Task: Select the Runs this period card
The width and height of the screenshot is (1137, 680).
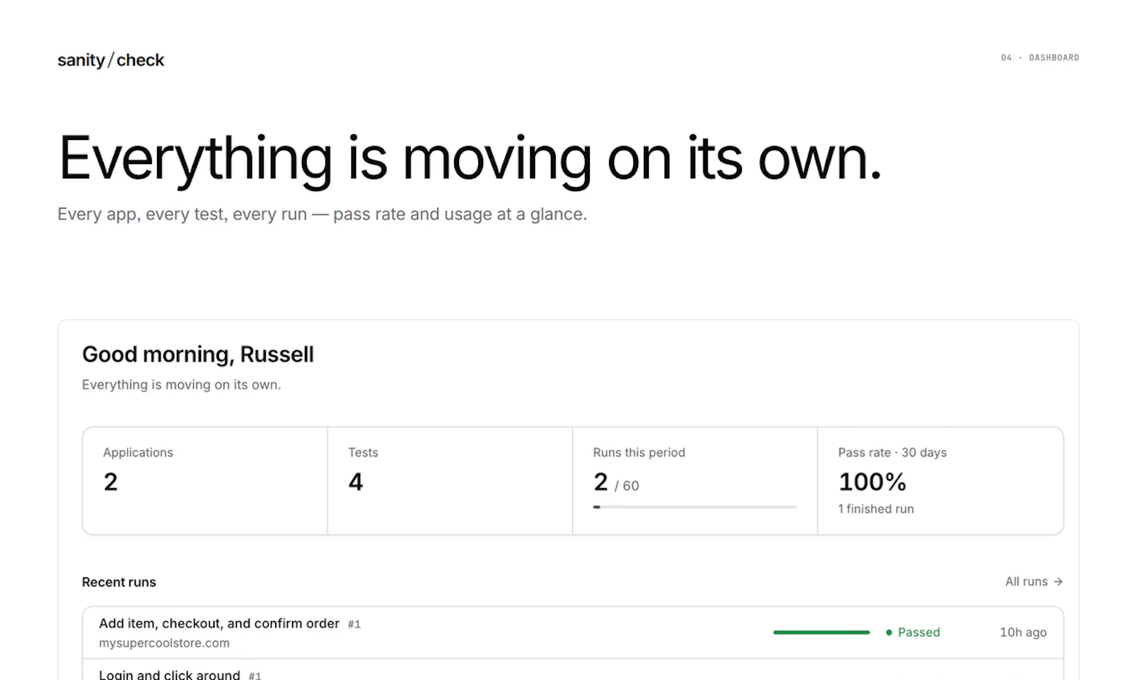Action: (695, 480)
